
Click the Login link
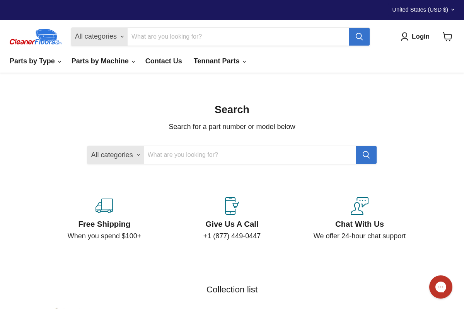pyautogui.click(x=420, y=37)
